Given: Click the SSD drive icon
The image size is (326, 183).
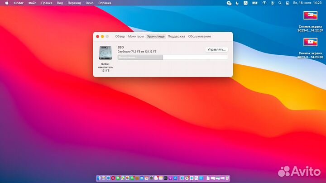Looking at the screenshot, I should click(x=105, y=53).
